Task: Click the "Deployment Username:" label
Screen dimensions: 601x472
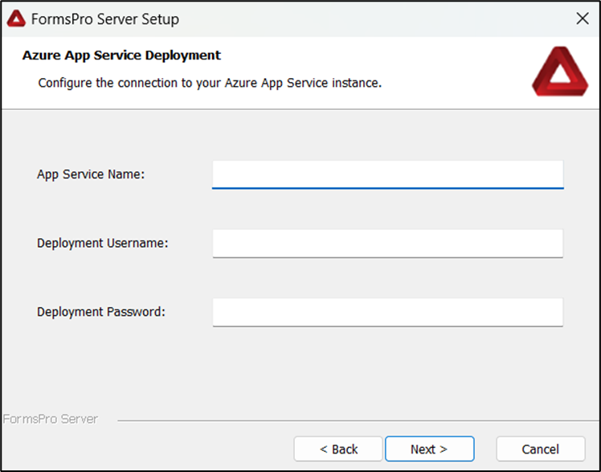Action: pyautogui.click(x=103, y=243)
